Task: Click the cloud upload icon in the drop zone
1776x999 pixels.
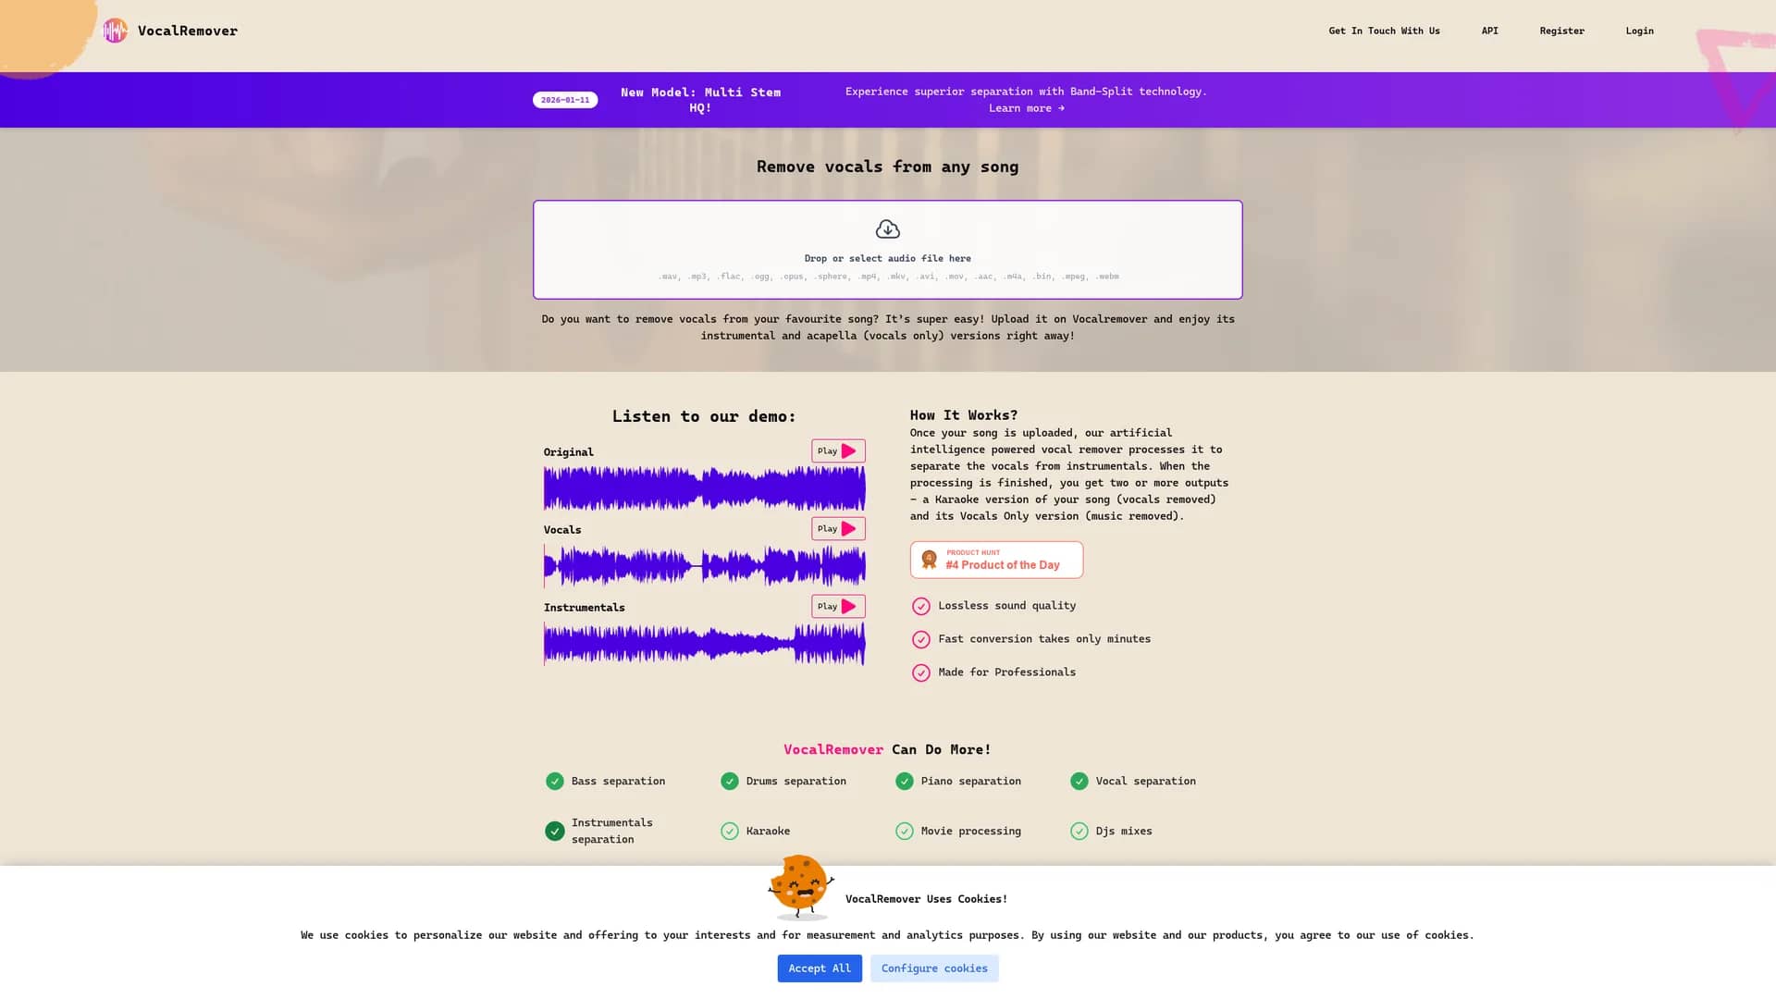Action: [887, 229]
